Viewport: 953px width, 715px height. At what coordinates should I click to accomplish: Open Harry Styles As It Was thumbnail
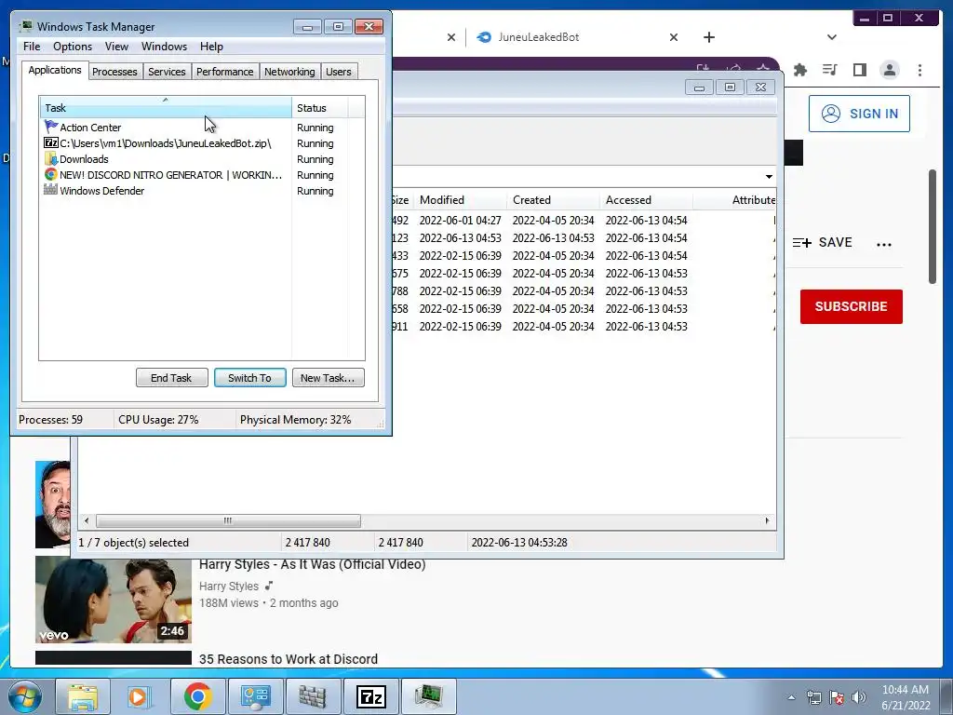[113, 600]
